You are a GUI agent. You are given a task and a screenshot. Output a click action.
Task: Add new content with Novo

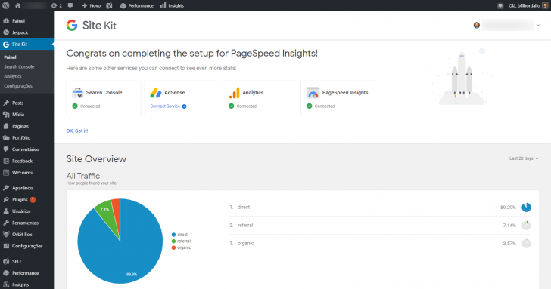coord(91,5)
